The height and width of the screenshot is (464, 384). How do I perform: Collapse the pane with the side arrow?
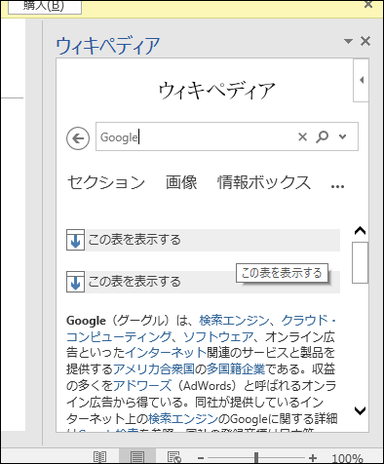click(362, 80)
